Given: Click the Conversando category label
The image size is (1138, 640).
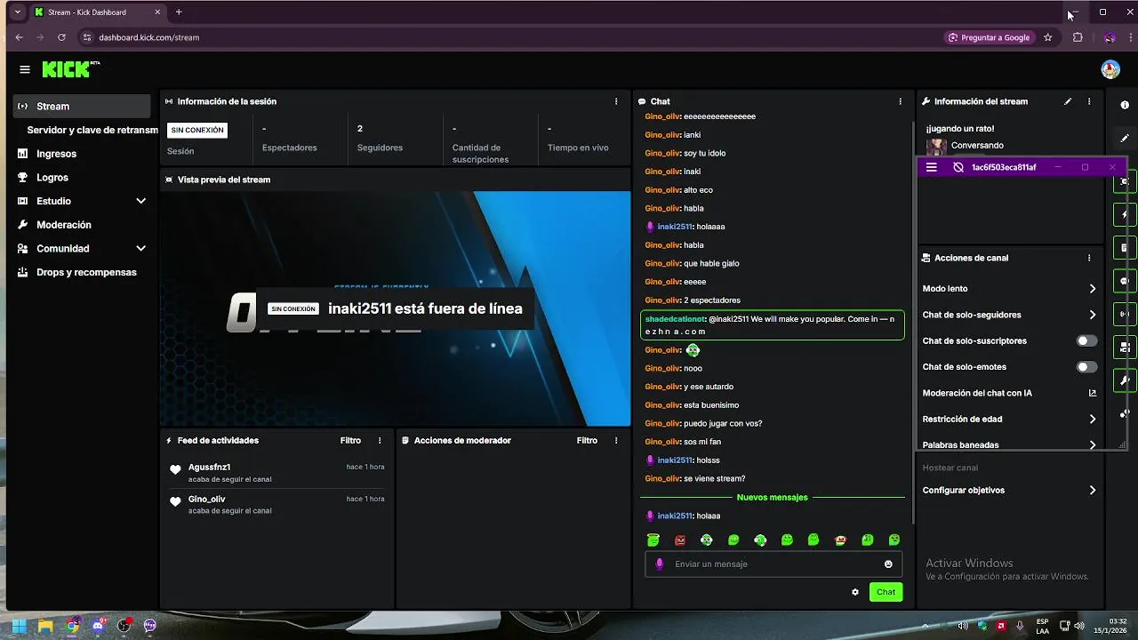Looking at the screenshot, I should (977, 146).
